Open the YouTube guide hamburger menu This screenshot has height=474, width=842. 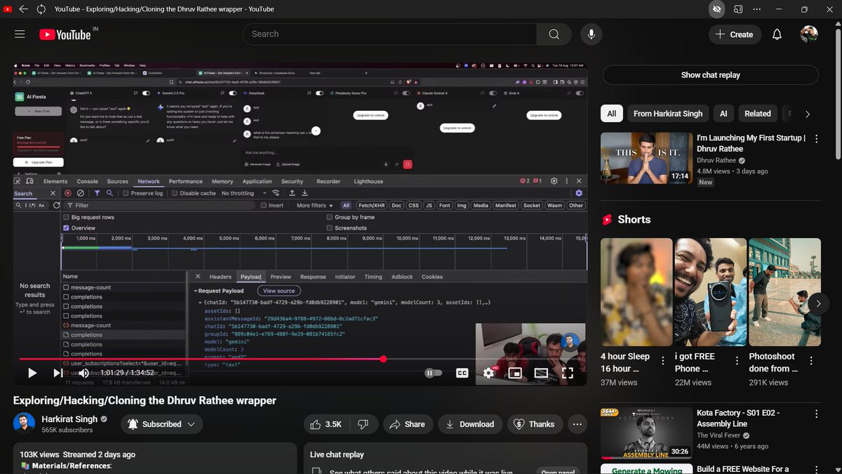pos(20,34)
